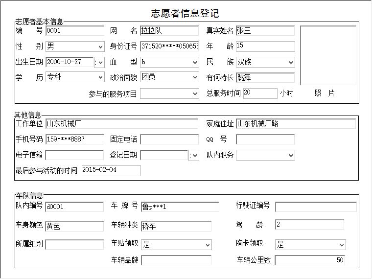This screenshot has width=372, height=279.
Task: Expand the 队内职务 dropdown
Action: pos(265,155)
